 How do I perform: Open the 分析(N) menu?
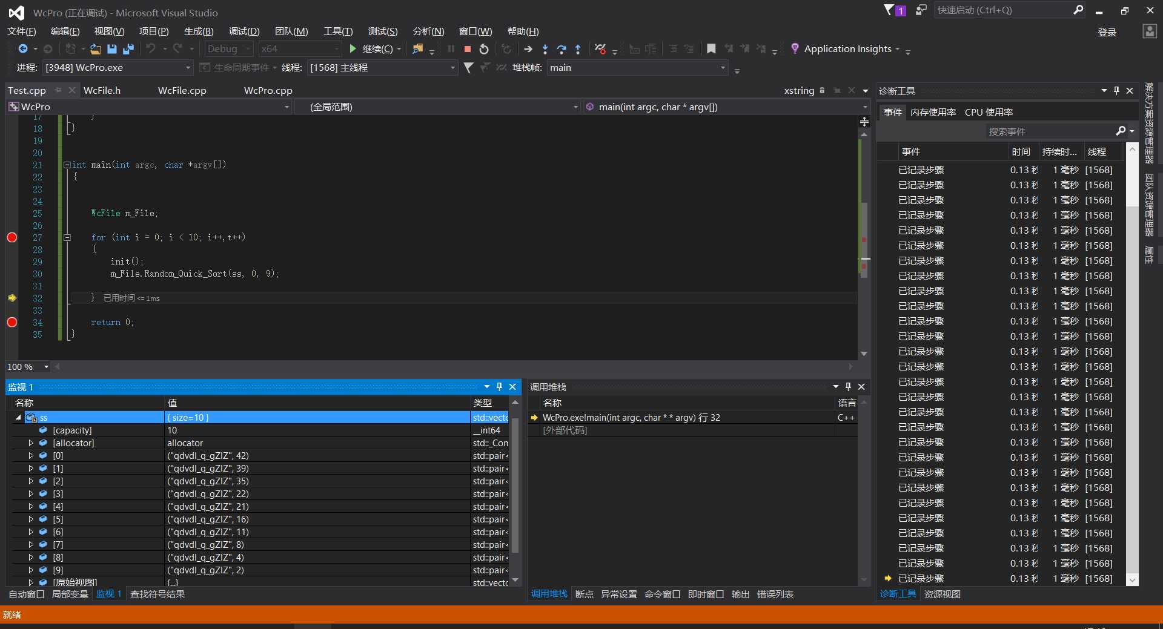pos(428,31)
